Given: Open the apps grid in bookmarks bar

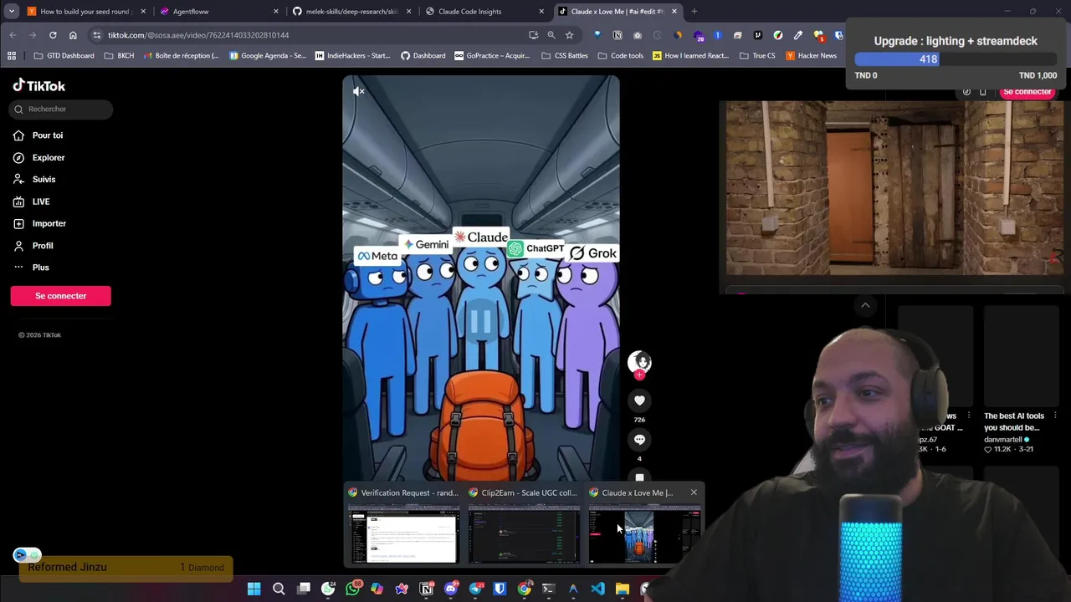Looking at the screenshot, I should 12,56.
